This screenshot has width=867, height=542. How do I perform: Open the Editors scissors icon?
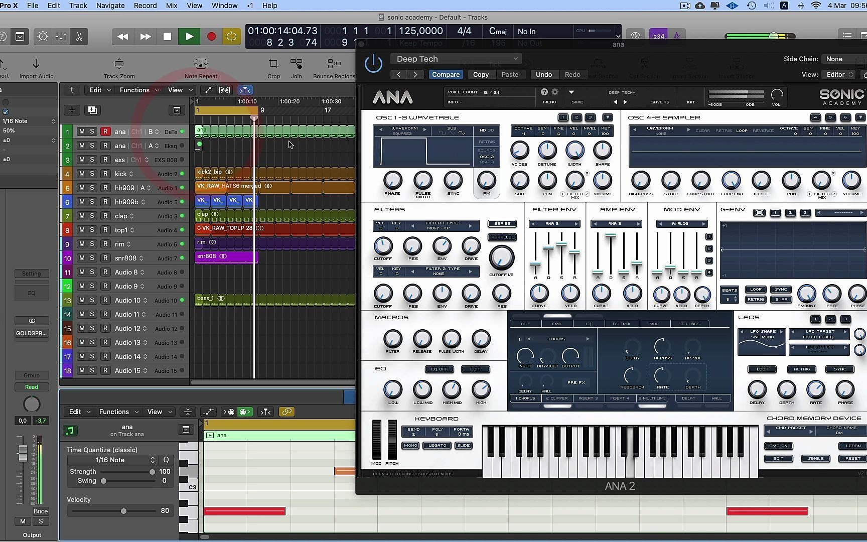pyautogui.click(x=79, y=37)
